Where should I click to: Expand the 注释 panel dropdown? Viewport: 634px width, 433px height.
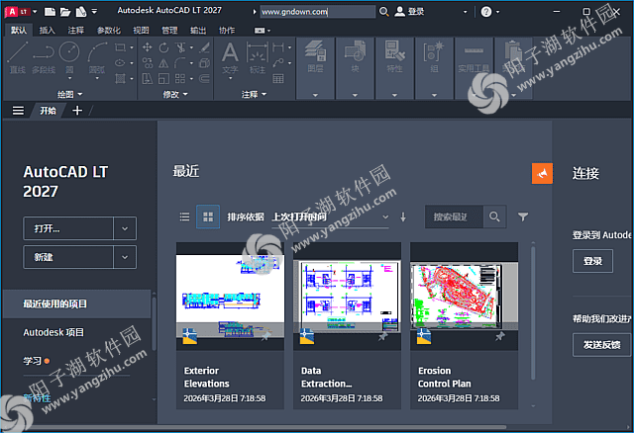pyautogui.click(x=264, y=95)
